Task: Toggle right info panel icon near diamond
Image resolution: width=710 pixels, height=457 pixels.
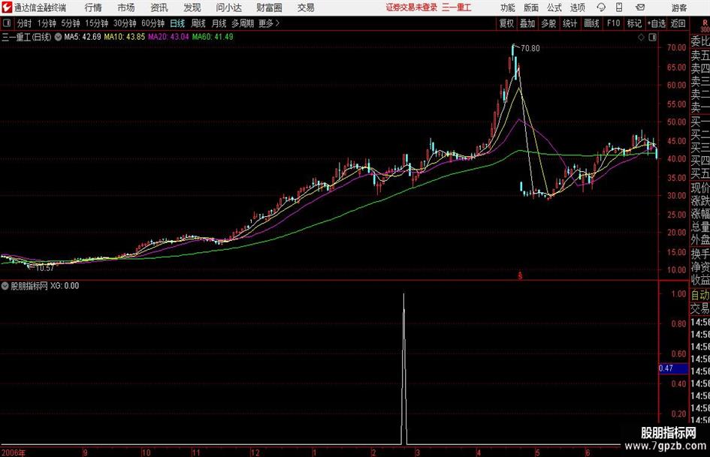Action: pyautogui.click(x=652, y=37)
